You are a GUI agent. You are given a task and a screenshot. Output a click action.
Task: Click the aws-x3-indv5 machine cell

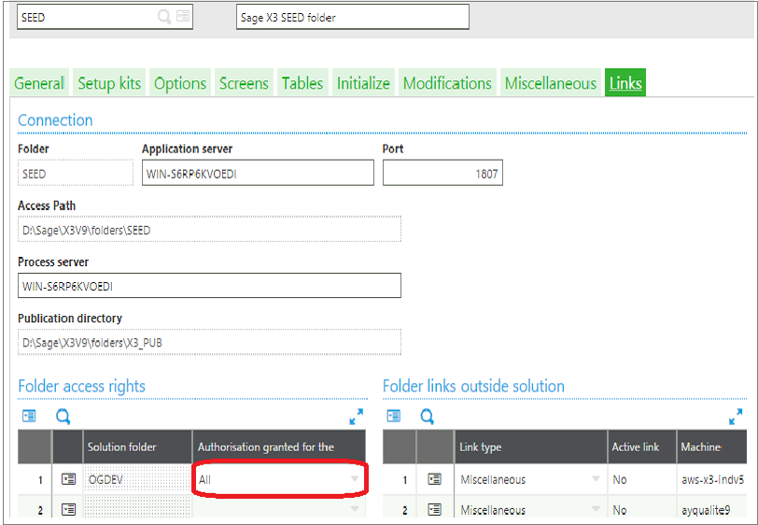coord(712,479)
